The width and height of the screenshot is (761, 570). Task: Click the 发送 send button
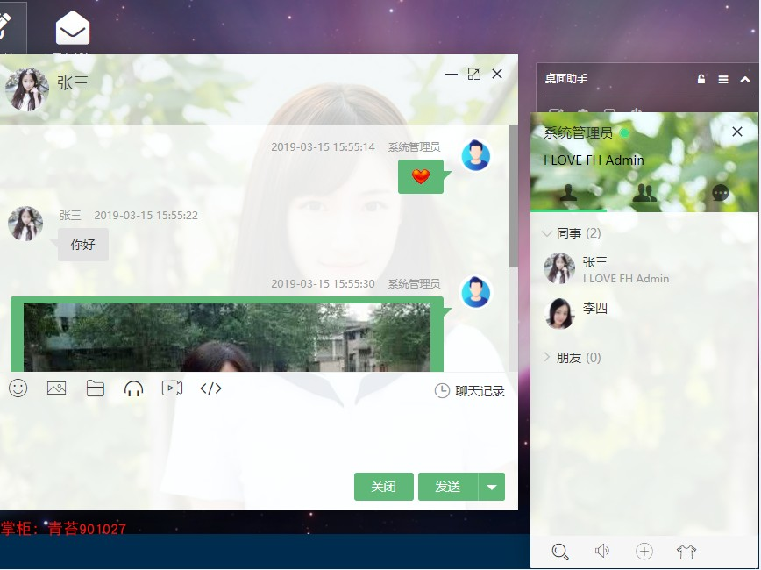click(448, 487)
